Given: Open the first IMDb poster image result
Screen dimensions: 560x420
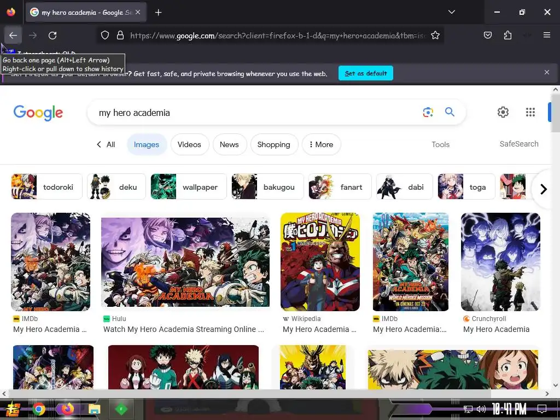Looking at the screenshot, I should 51,262.
